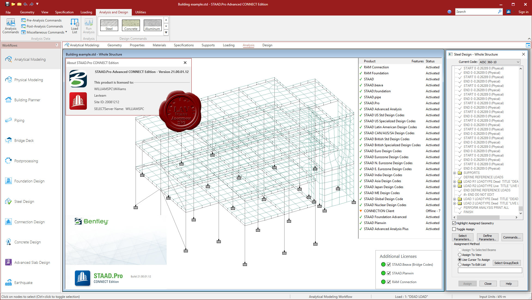Enable the Toggle Assign checkbox
The width and height of the screenshot is (532, 300).
pyautogui.click(x=454, y=229)
